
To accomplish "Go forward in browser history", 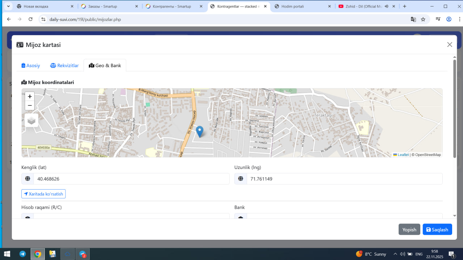I will click(20, 19).
